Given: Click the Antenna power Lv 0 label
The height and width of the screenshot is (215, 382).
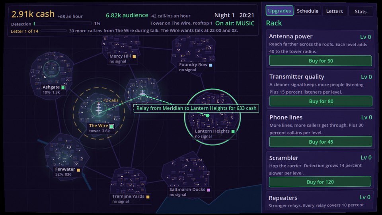Looking at the screenshot, I should coord(365,37).
